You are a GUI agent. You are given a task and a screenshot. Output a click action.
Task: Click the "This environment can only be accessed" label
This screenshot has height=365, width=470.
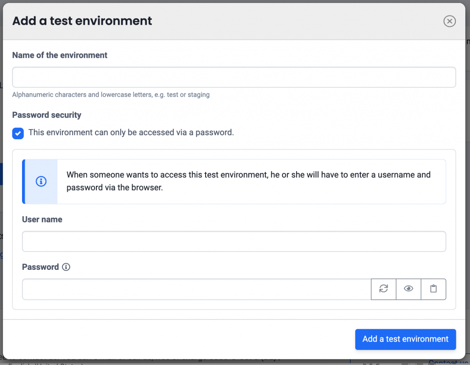tap(131, 133)
